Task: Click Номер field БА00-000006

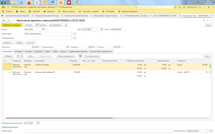Action: (x=118, y=30)
